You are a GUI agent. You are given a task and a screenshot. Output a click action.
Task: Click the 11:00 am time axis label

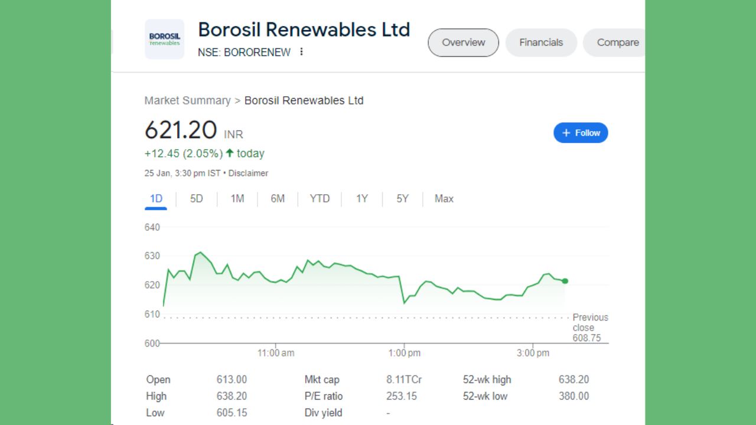(276, 353)
